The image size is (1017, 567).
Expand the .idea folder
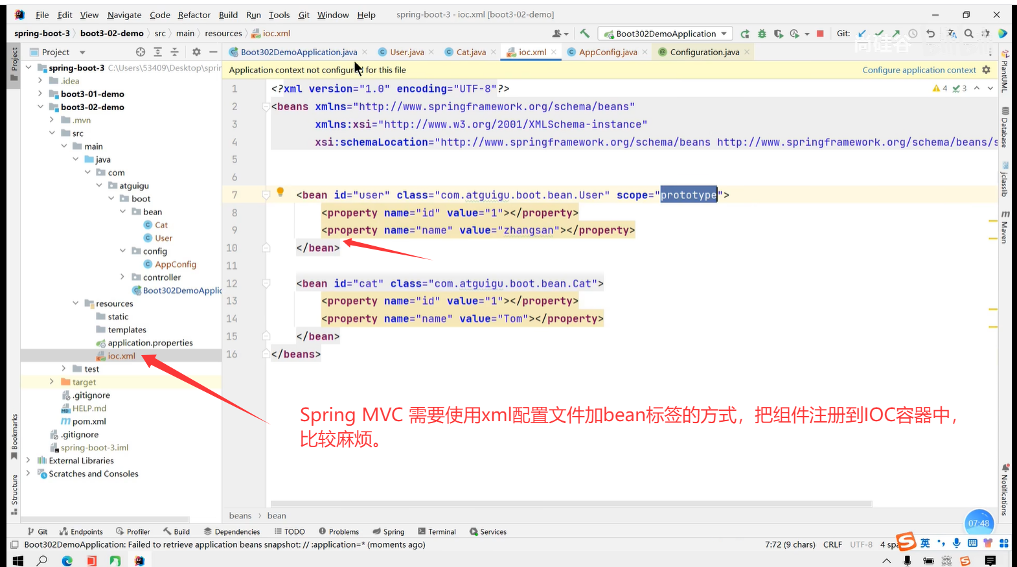(40, 80)
